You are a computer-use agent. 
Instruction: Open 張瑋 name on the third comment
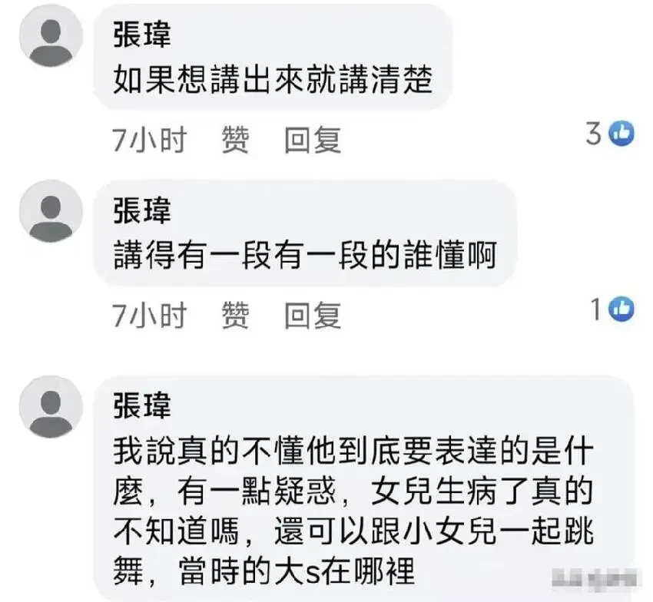point(142,405)
